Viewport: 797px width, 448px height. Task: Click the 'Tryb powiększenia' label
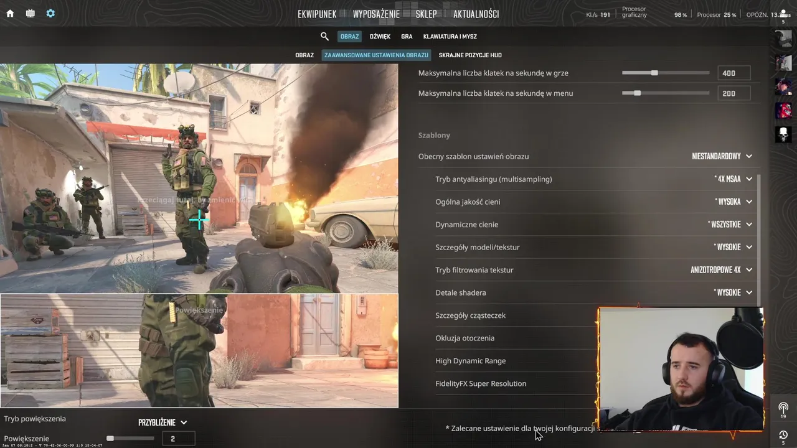35,419
